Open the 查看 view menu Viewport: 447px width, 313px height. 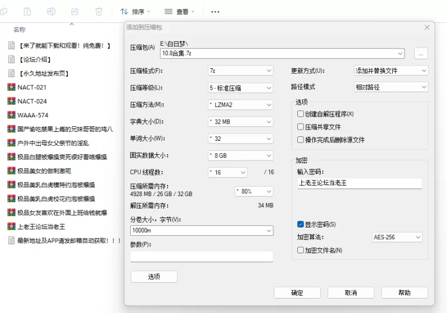[179, 11]
